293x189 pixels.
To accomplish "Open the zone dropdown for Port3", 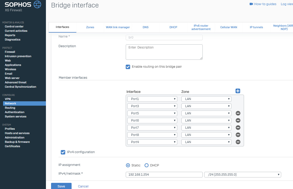I will pos(206,106).
